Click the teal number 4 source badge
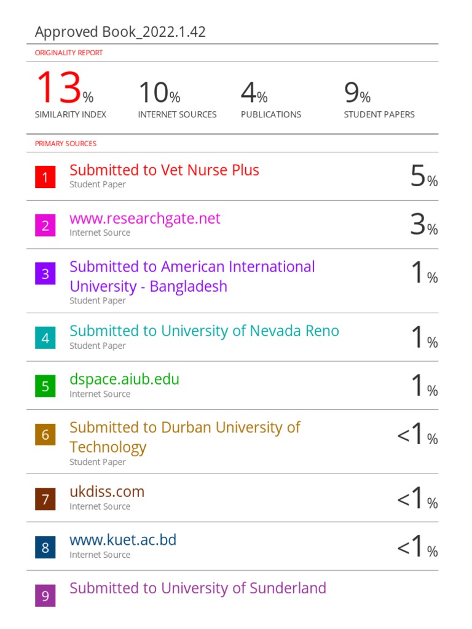472x629 pixels. (45, 337)
